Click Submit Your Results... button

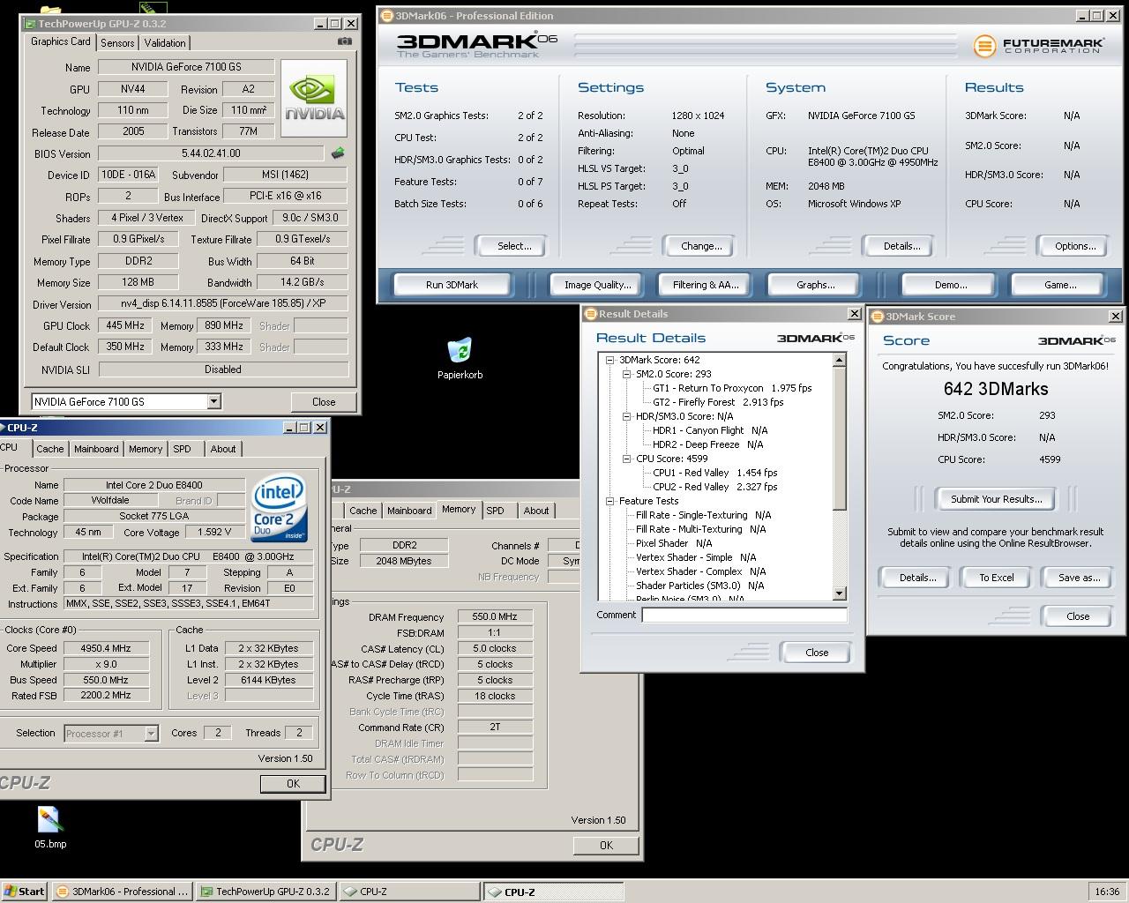pos(996,499)
